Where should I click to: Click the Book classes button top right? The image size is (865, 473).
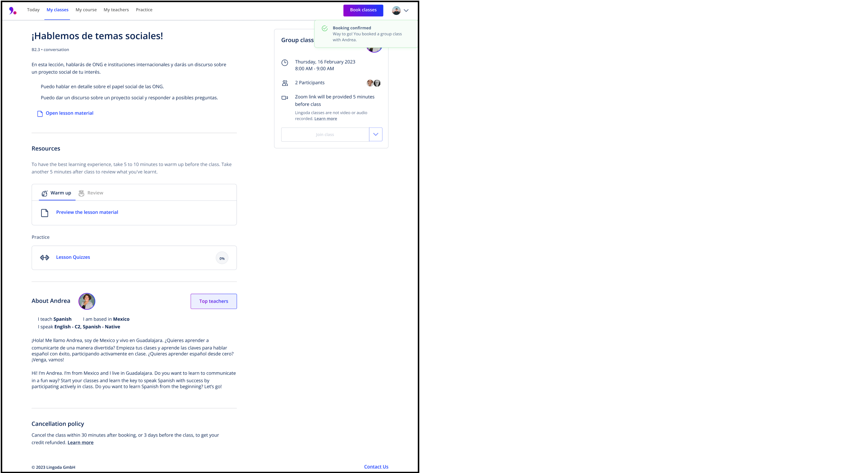point(363,10)
